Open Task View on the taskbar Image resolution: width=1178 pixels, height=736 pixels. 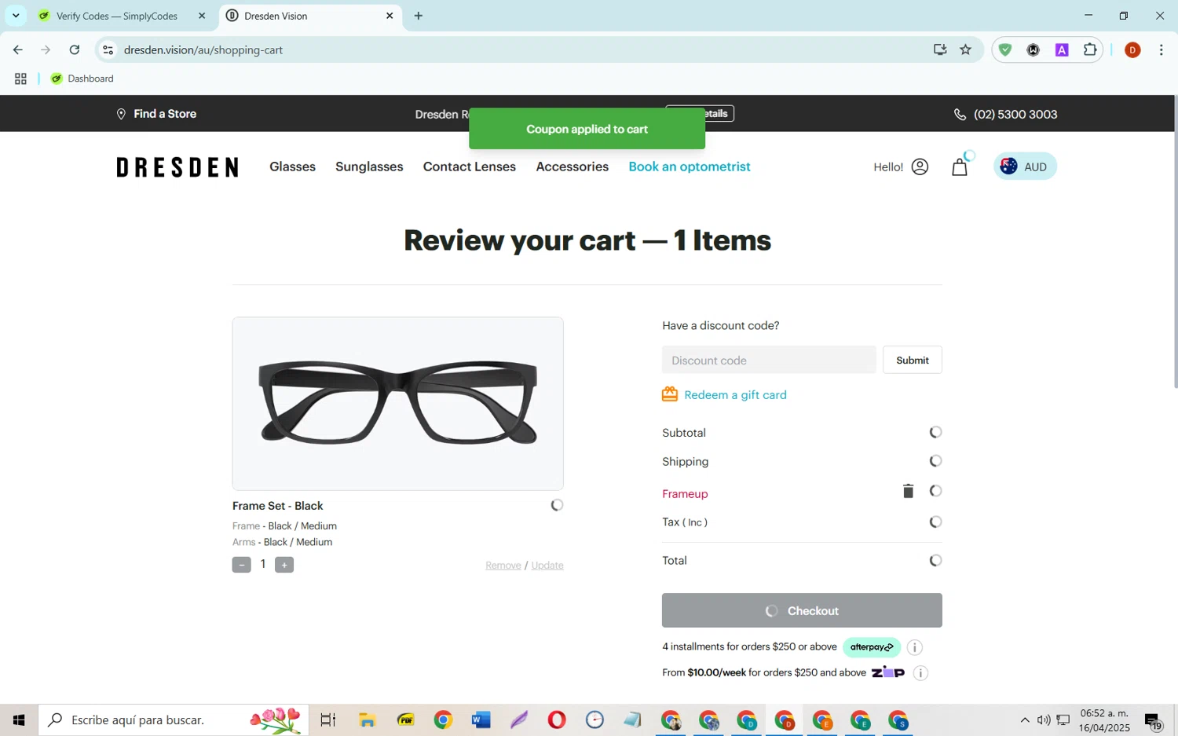click(x=327, y=720)
